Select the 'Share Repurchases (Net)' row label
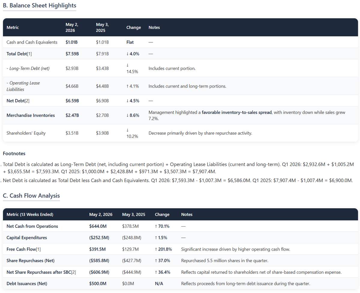Screen dimensions: 360x293 point(30,261)
